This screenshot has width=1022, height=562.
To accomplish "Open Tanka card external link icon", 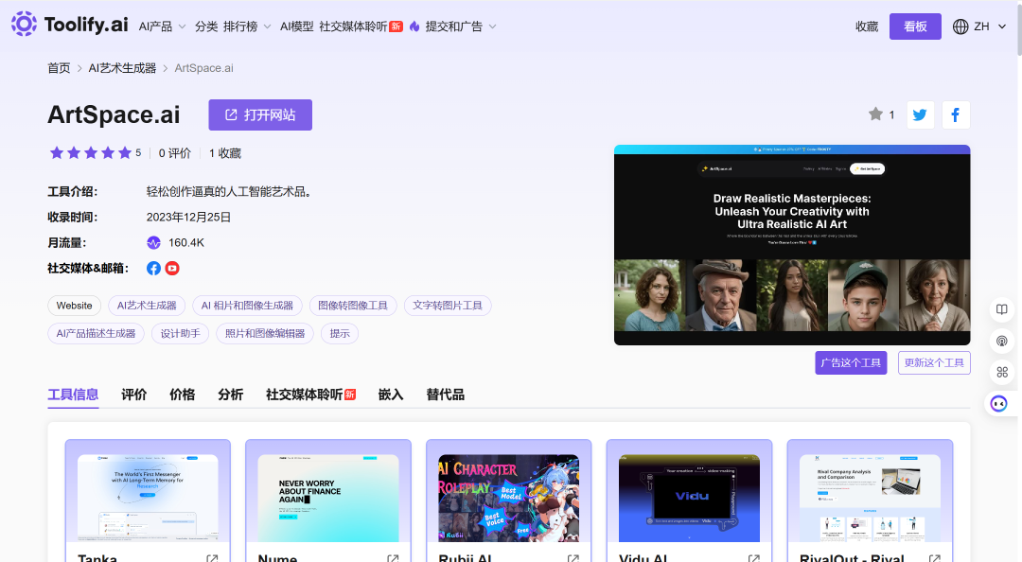I will [x=212, y=559].
